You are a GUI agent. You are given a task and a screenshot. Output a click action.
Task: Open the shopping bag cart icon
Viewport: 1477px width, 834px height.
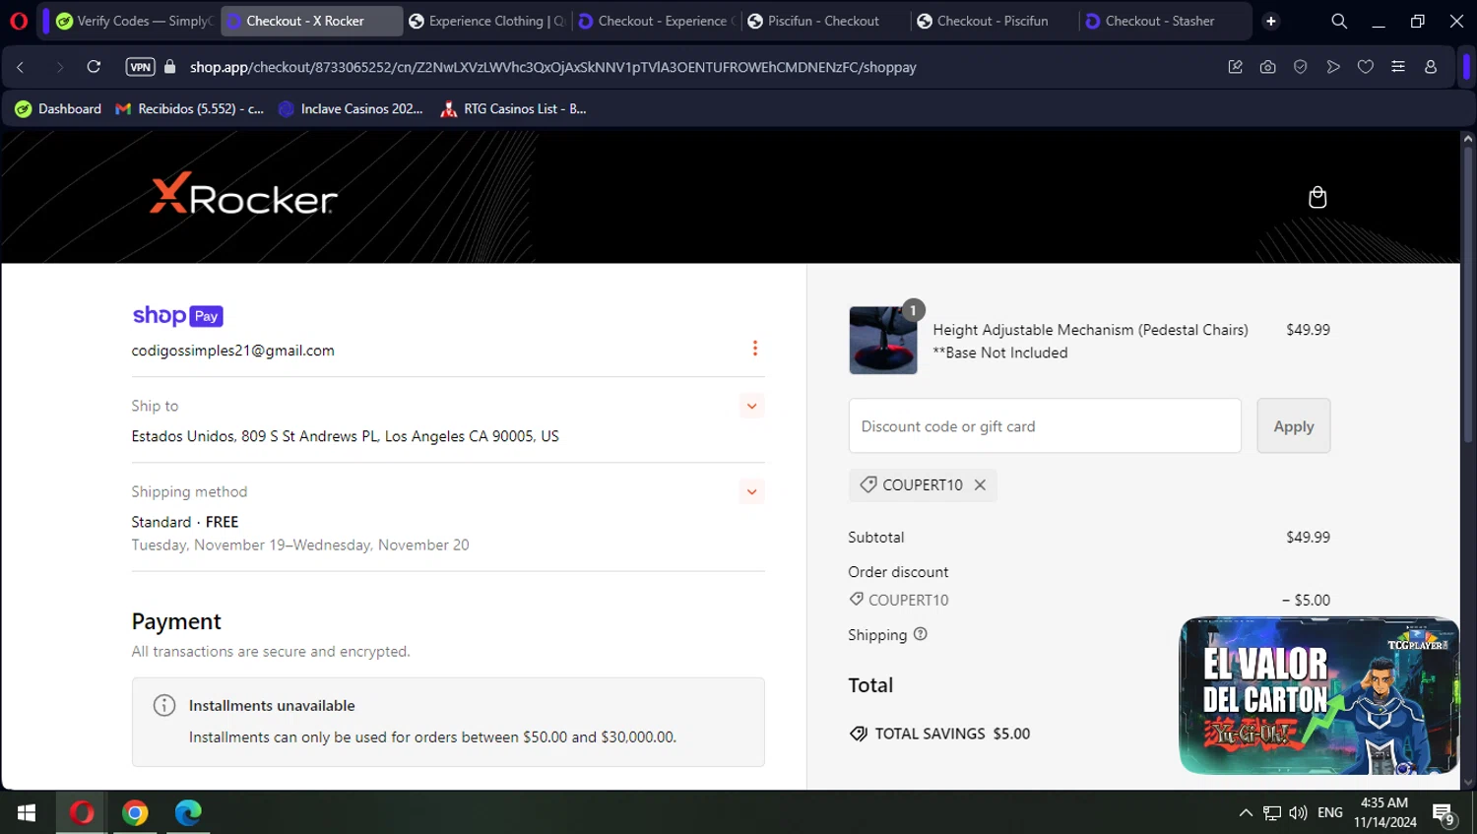tap(1317, 198)
